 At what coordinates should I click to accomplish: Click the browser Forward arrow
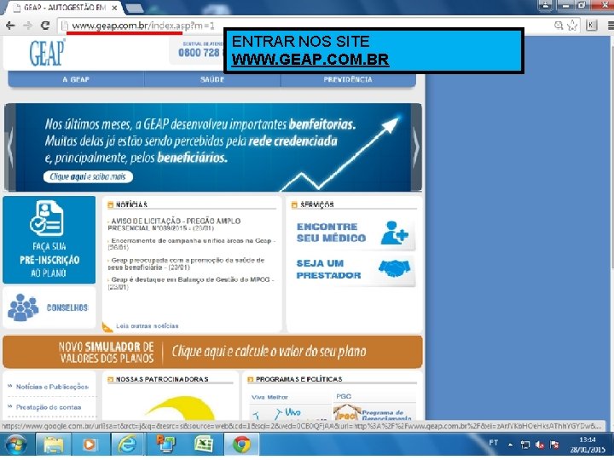point(28,26)
